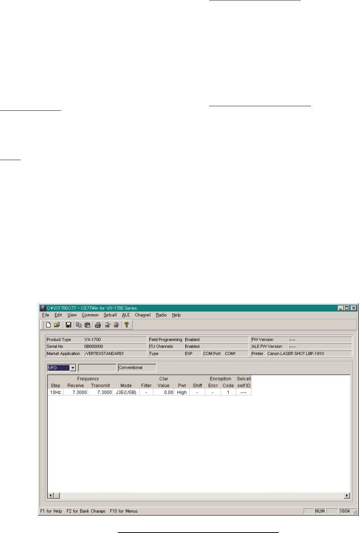Click the Shift cell in VFO row
The image size is (359, 533).
pyautogui.click(x=197, y=392)
